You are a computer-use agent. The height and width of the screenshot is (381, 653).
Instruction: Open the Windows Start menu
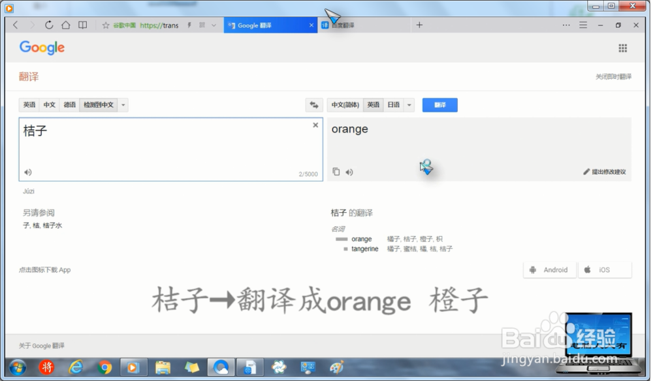click(18, 368)
